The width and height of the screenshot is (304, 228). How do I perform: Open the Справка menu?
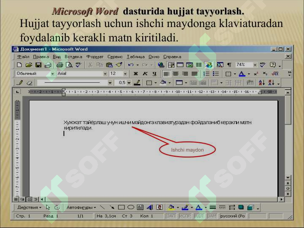(172, 57)
